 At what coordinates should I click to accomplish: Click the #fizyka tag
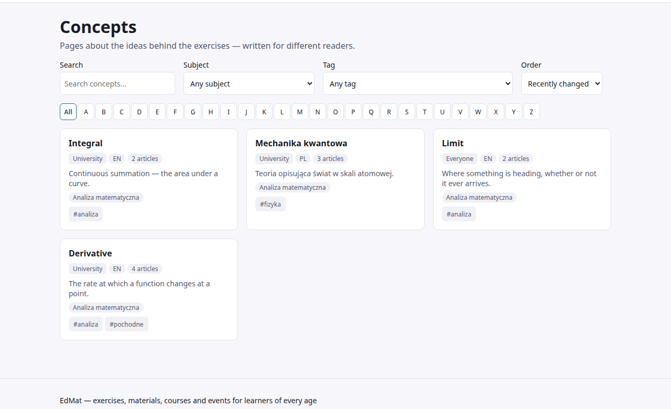click(x=270, y=204)
